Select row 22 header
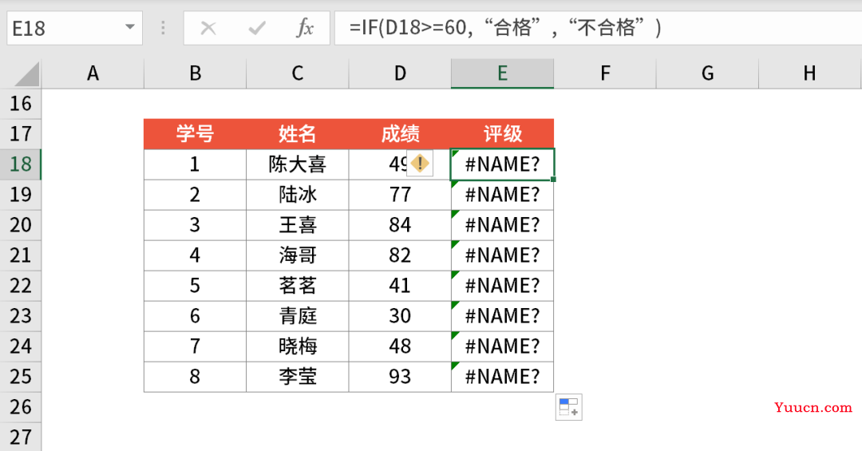 pos(20,286)
